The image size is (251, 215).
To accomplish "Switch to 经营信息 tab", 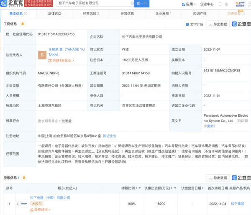I will tap(127, 14).
